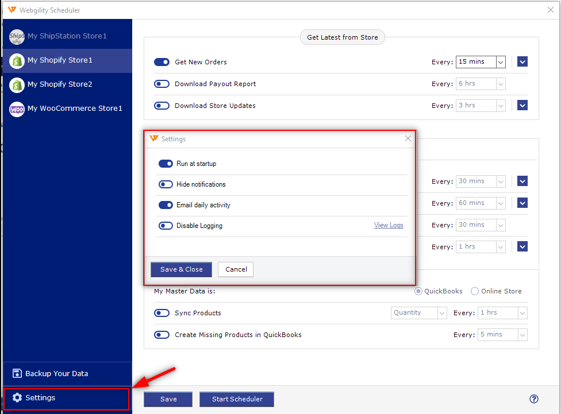
Task: Click the Shopify icon beside My Shopify Store2
Action: click(x=17, y=85)
